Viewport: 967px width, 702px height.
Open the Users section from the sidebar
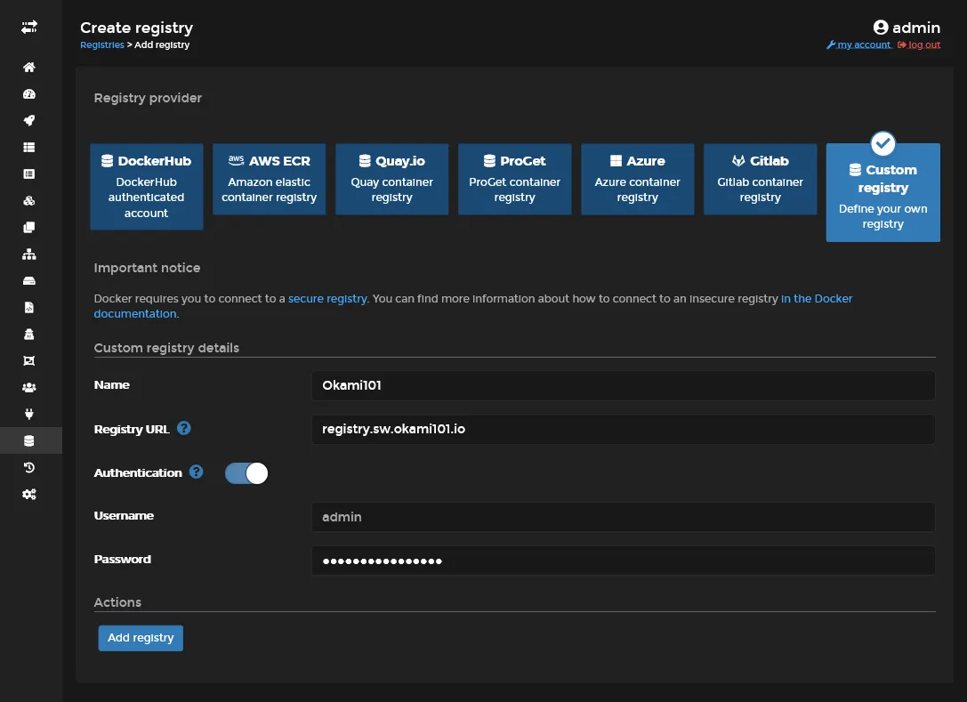[x=28, y=387]
